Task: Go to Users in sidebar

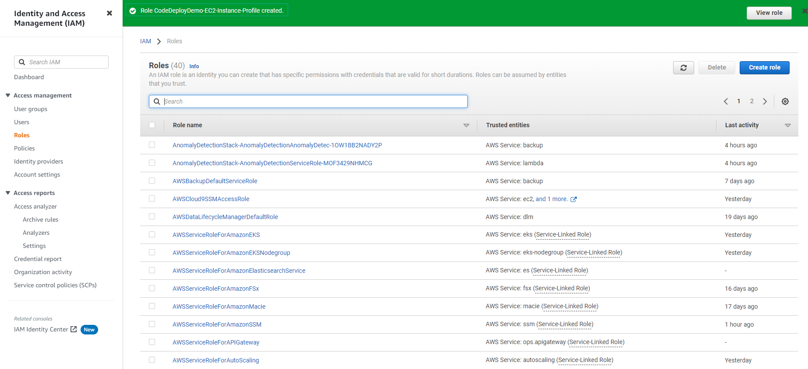Action: 21,122
